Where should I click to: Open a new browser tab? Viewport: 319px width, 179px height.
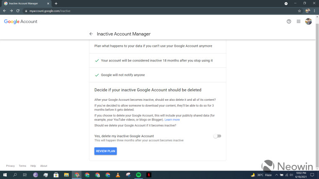[x=56, y=3]
